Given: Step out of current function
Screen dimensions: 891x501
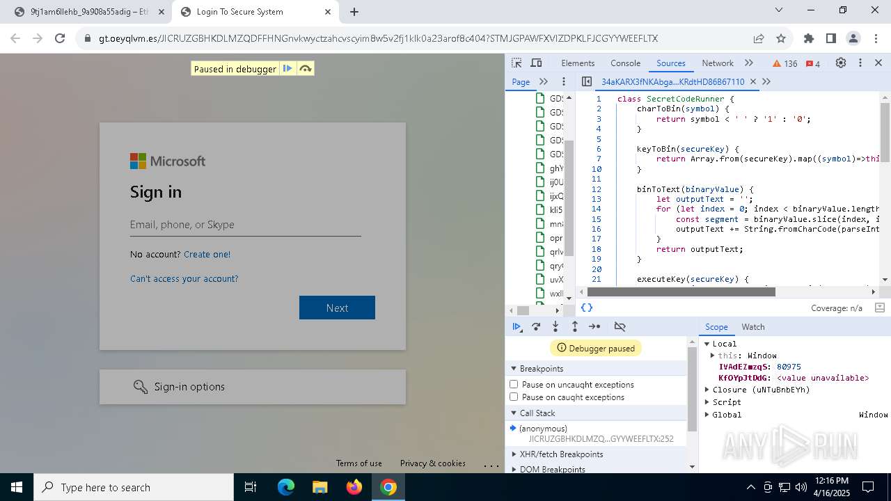Looking at the screenshot, I should pos(575,326).
